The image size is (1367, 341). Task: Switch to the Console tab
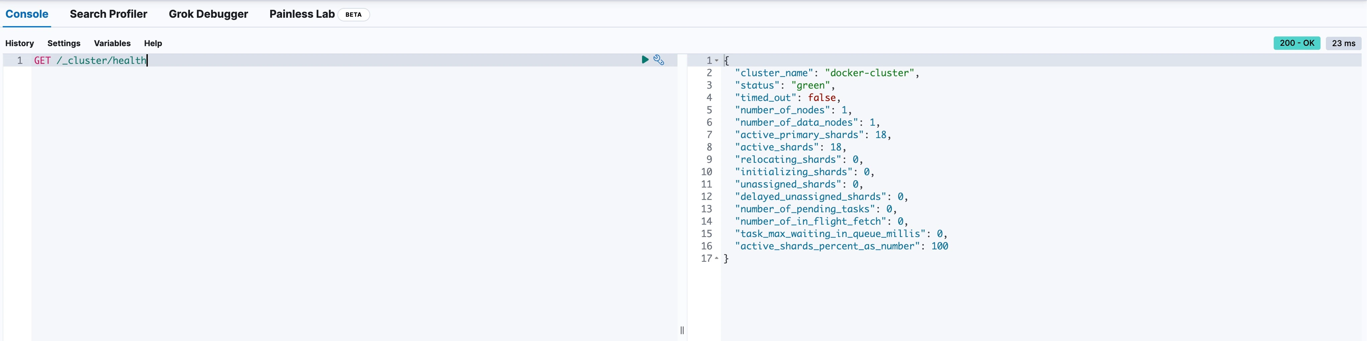[27, 14]
